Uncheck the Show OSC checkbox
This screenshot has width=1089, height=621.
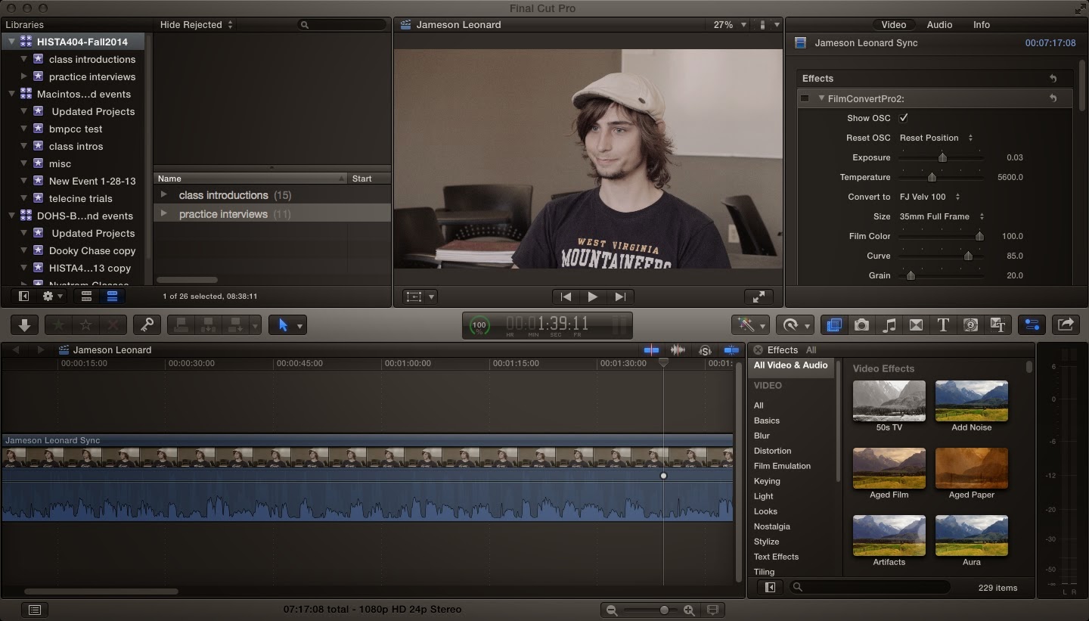(904, 118)
